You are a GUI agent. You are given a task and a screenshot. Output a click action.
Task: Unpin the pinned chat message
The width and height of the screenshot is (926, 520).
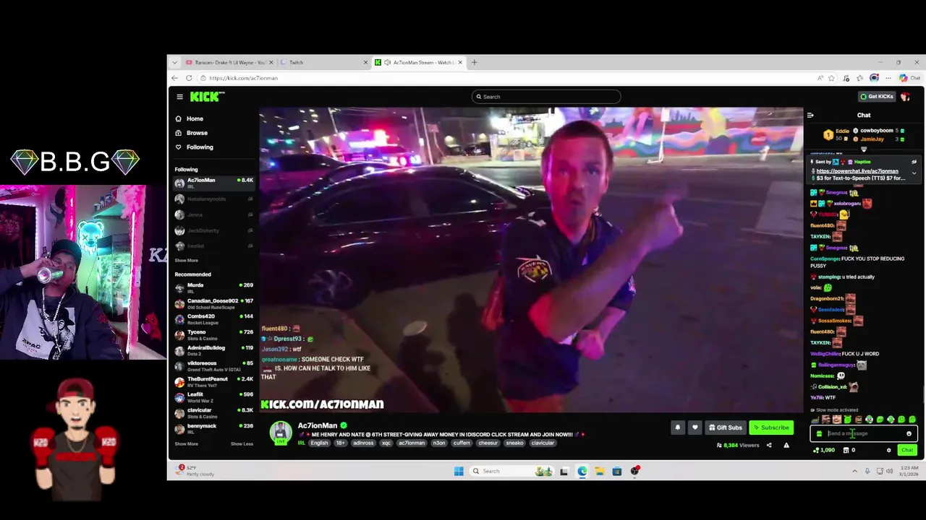coord(914,162)
